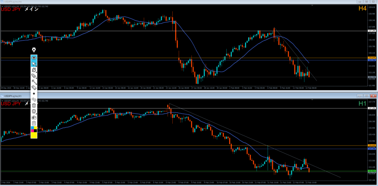The width and height of the screenshot is (378, 186).
Task: Pick the magenta color swatch
Action: [x=32, y=130]
